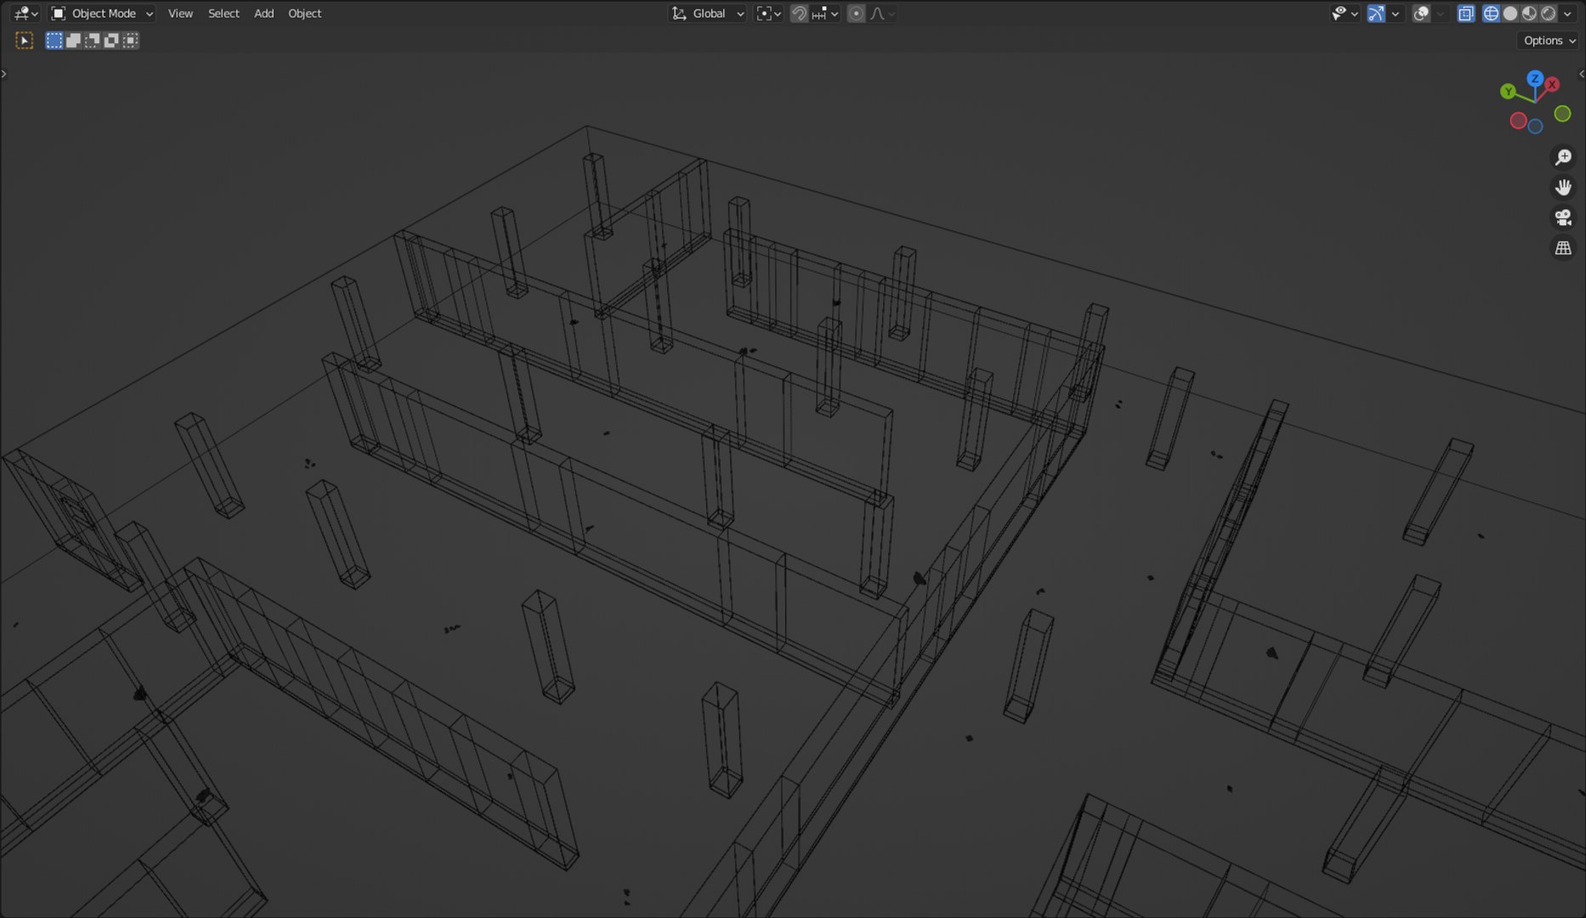
Task: Open the editor type selector
Action: click(26, 14)
